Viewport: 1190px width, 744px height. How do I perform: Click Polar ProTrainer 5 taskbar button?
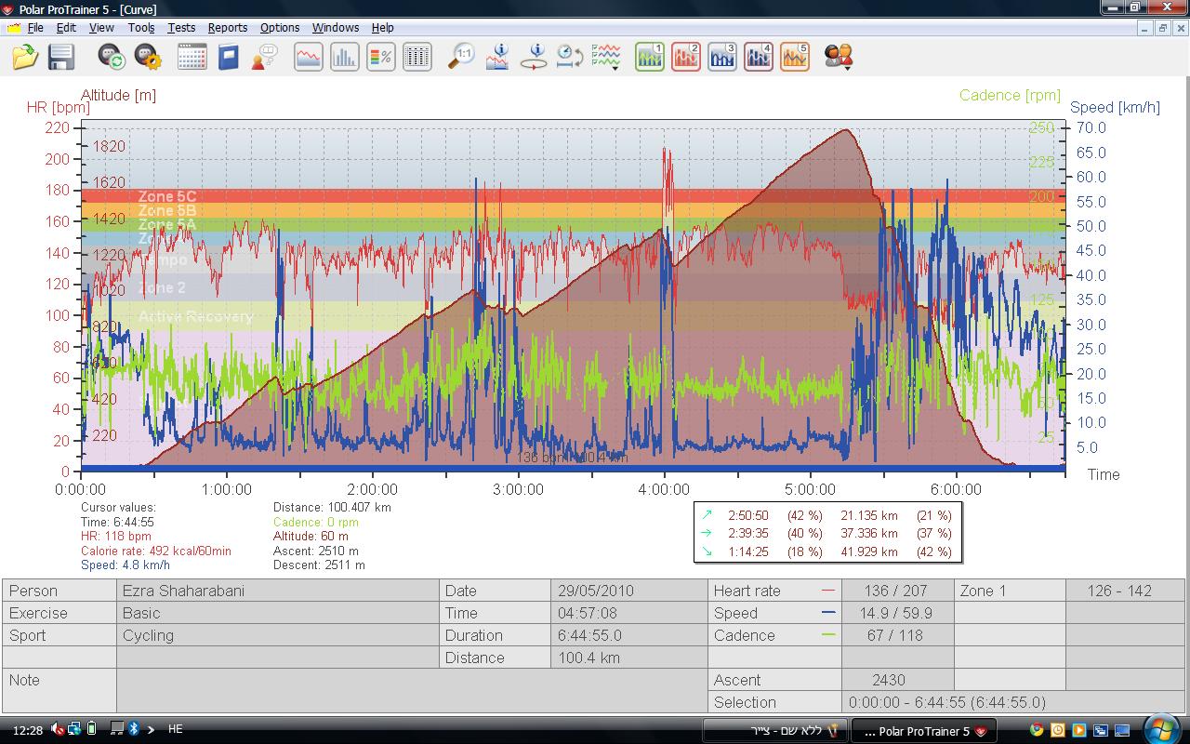921,731
